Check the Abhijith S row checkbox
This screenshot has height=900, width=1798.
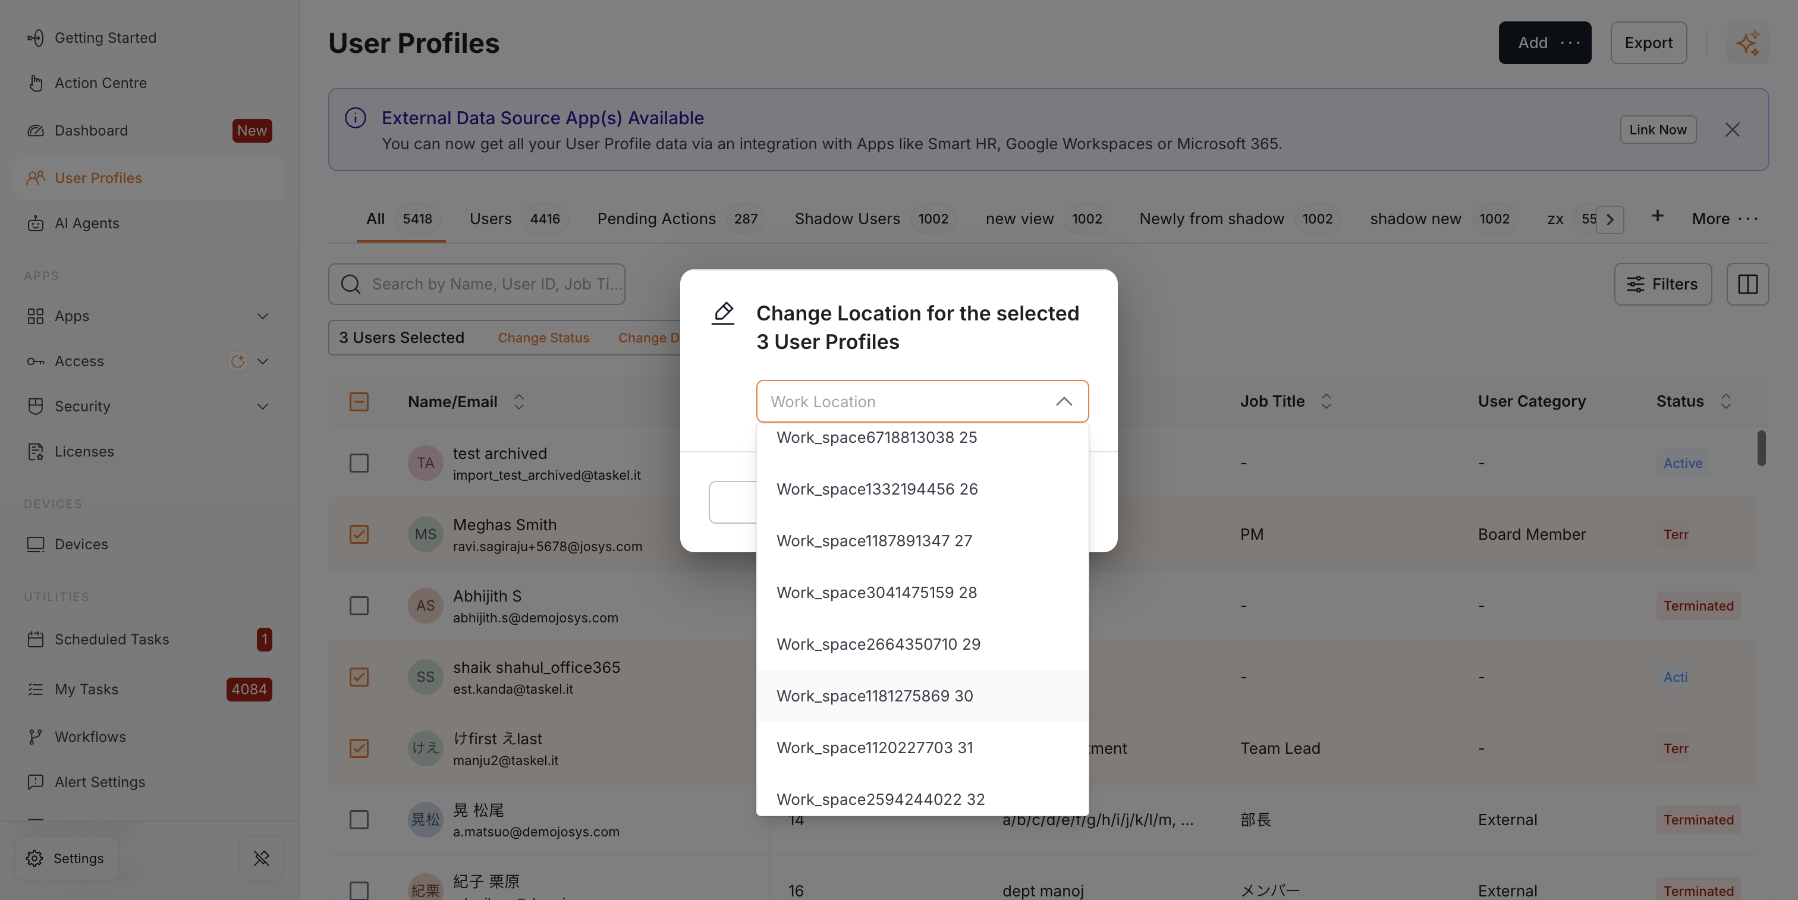point(359,606)
